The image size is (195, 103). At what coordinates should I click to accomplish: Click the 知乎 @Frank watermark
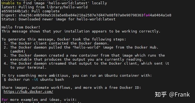[172, 95]
